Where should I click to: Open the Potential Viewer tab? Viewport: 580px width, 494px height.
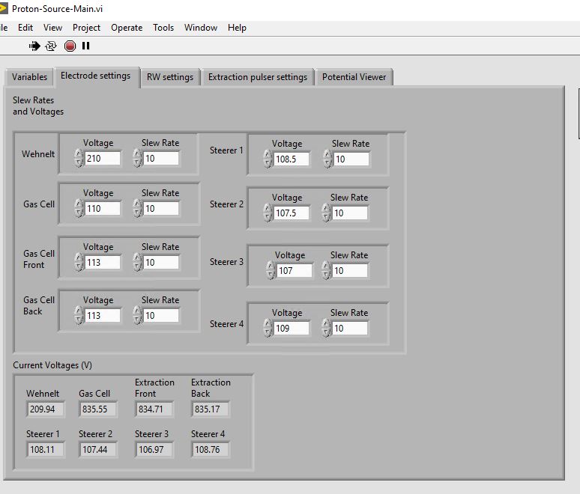(x=354, y=77)
